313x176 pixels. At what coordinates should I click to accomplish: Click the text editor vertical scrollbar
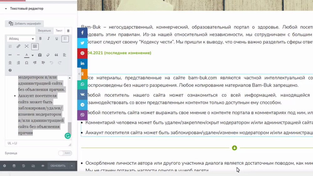coord(69,128)
